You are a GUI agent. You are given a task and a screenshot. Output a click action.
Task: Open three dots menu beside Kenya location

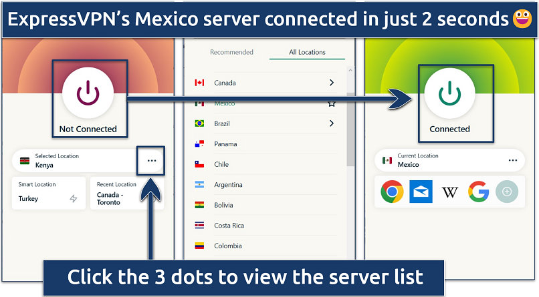click(152, 160)
